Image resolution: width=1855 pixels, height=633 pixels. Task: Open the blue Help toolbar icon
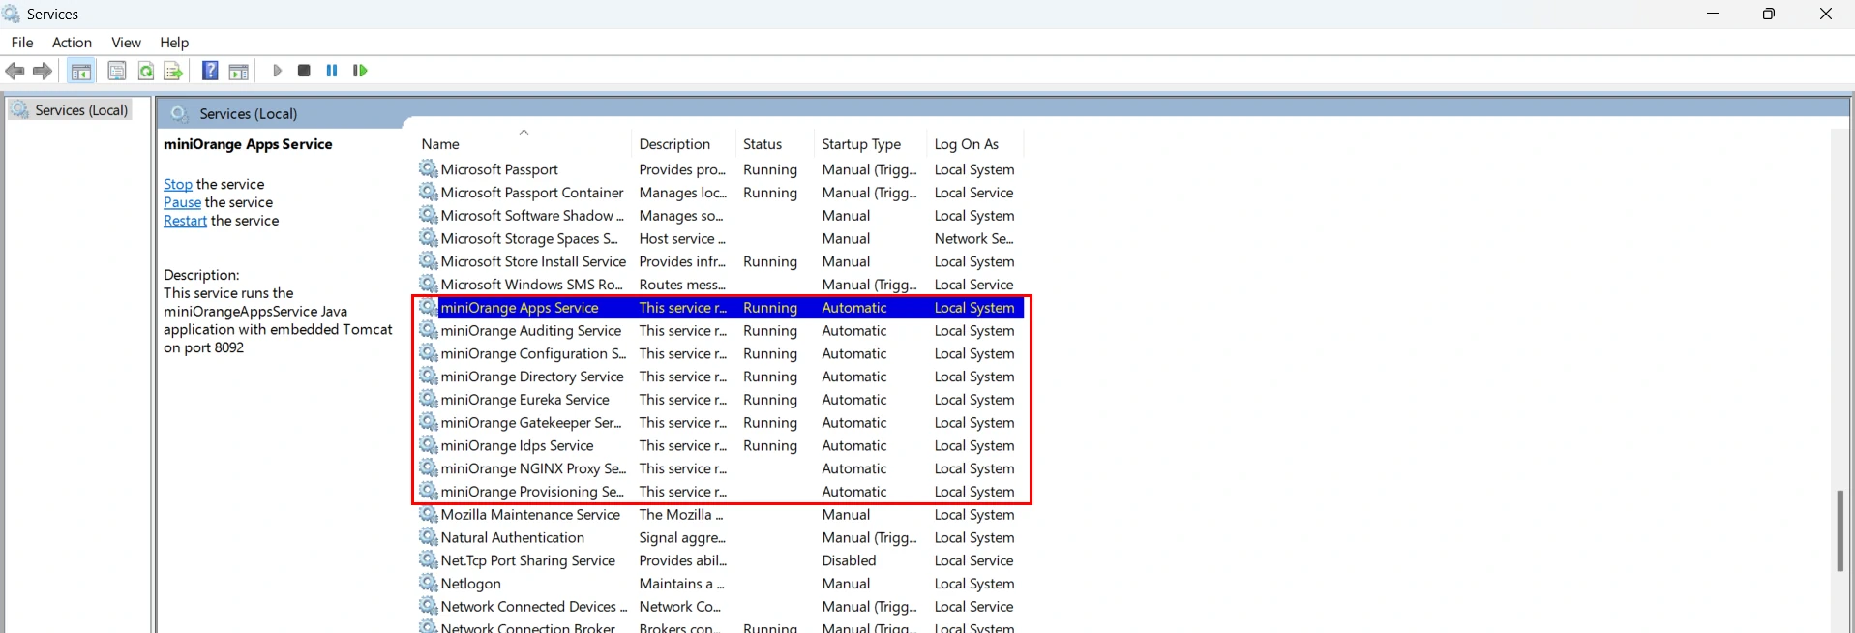(x=209, y=71)
